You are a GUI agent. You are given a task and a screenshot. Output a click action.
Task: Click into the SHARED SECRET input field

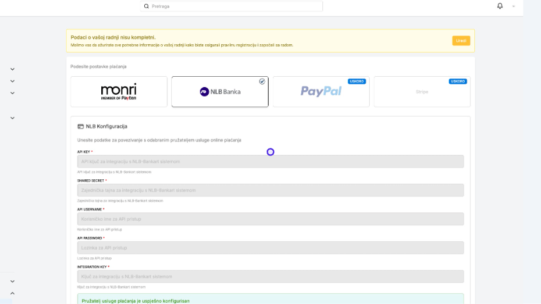[270, 190]
